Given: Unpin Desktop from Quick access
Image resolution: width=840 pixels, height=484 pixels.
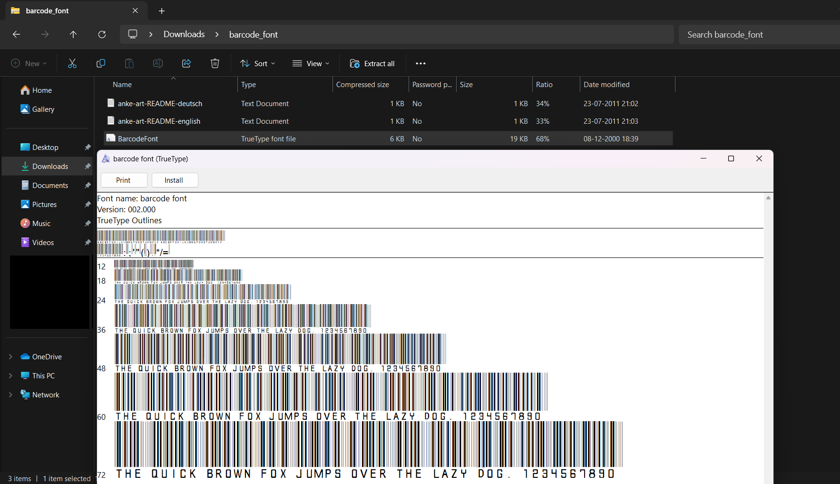Looking at the screenshot, I should point(88,148).
